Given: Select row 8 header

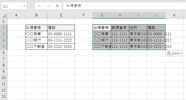Looking at the screenshot, I should coord(4,65).
